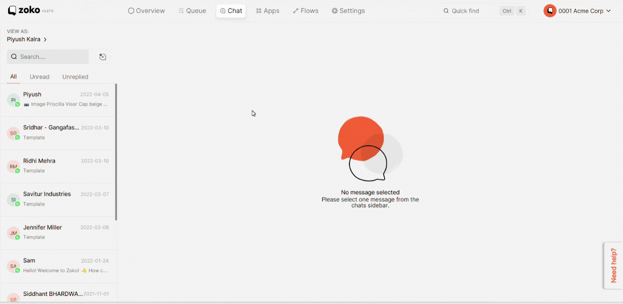623x304 pixels.
Task: Show Unreplied conversations
Action: pyautogui.click(x=75, y=77)
